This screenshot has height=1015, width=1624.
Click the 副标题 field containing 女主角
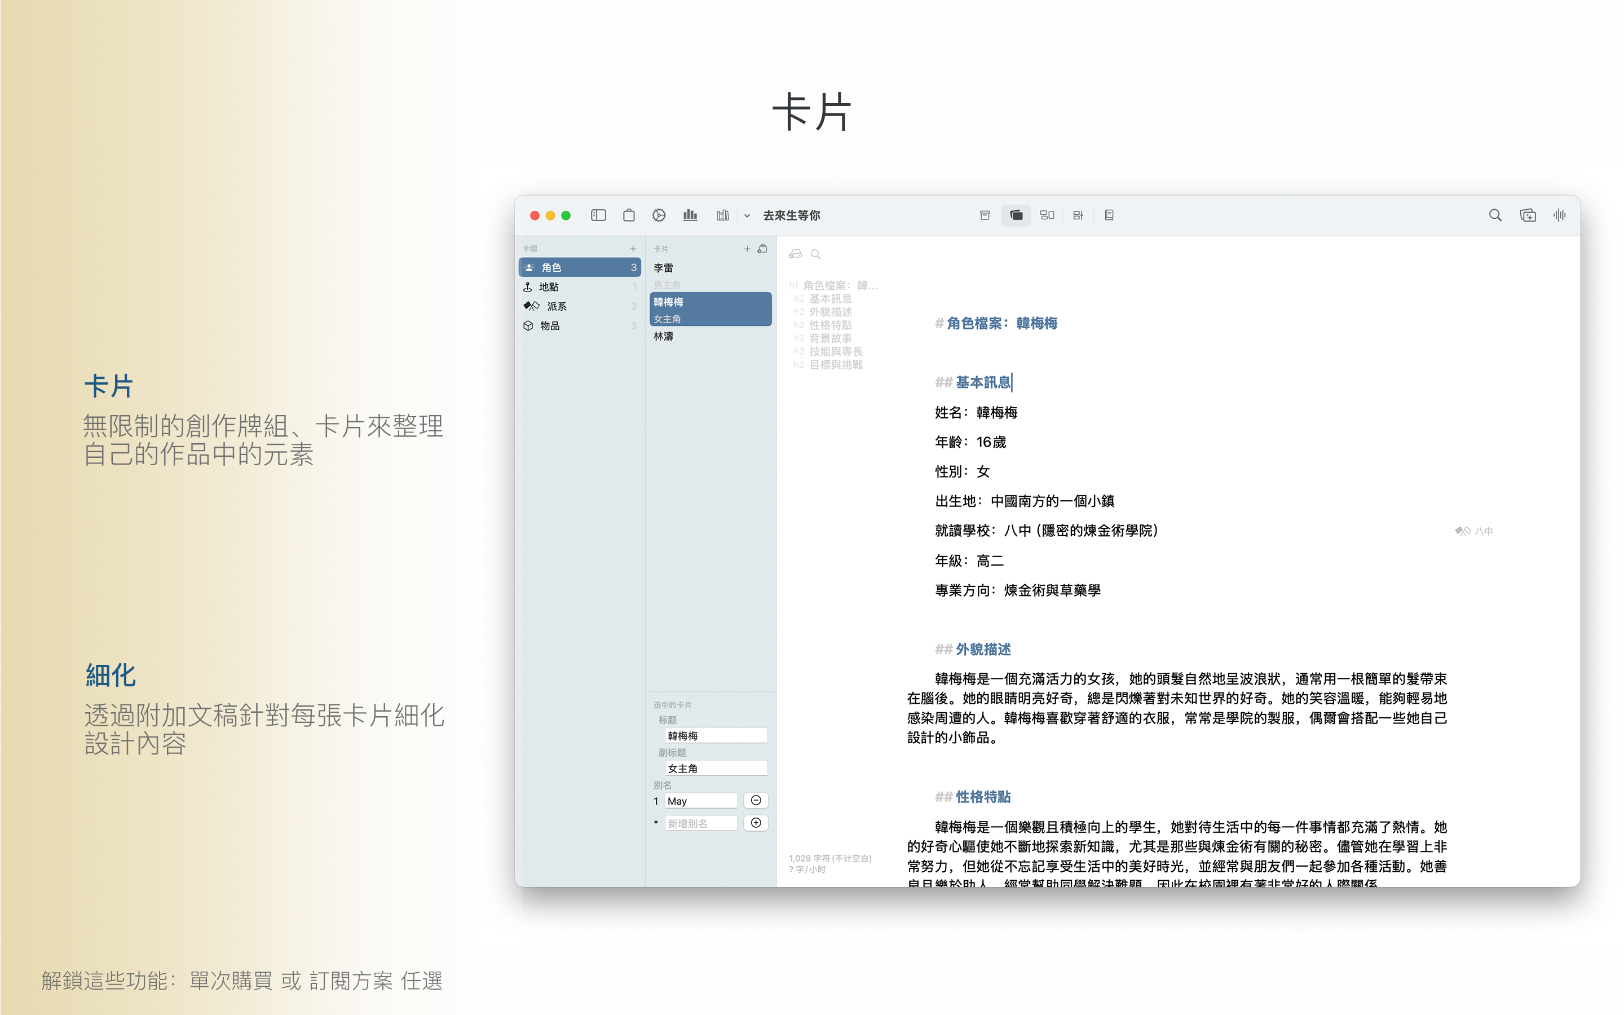716,768
